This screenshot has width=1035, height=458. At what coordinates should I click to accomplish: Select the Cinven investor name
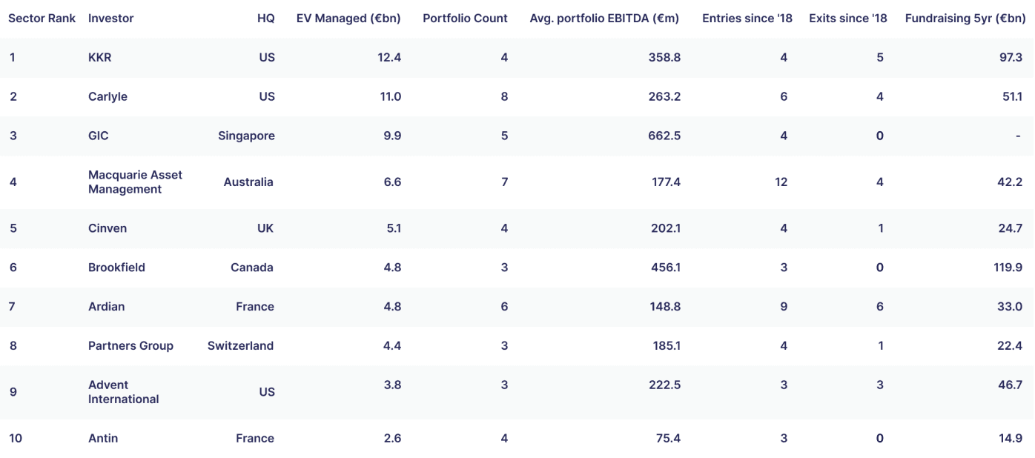108,228
